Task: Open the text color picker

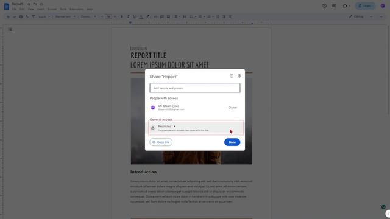Action: coord(141,16)
